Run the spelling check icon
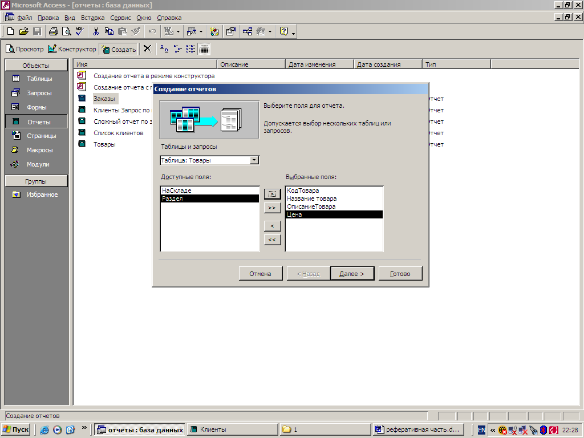 pos(79,32)
